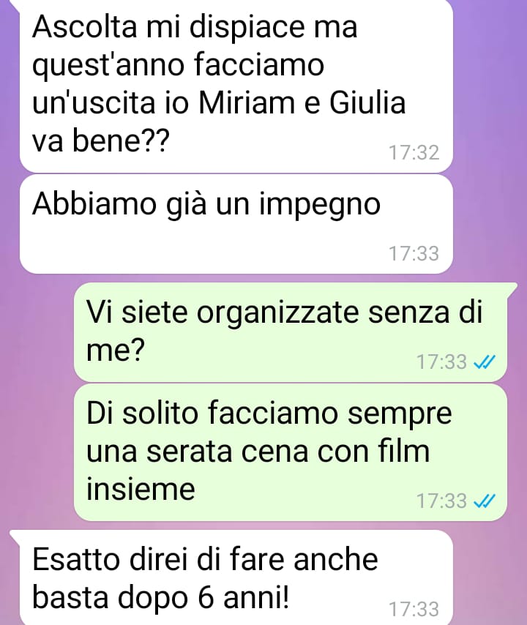Tap 17:33 timestamp next to 'me?'
The image size is (527, 625).
click(x=441, y=362)
